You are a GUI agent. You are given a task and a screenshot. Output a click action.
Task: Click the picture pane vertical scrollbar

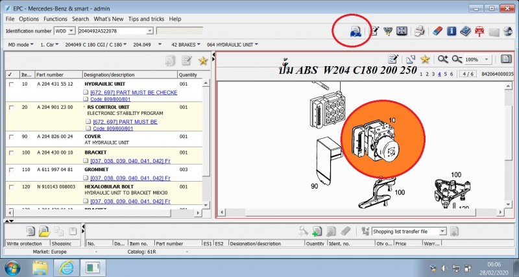click(x=509, y=145)
